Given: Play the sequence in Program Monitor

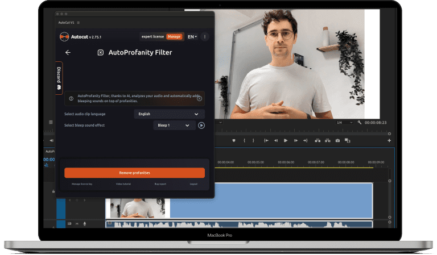Looking at the screenshot, I should click(286, 141).
